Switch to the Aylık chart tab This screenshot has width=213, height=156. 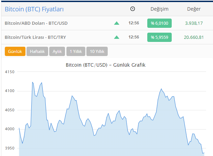(57, 52)
